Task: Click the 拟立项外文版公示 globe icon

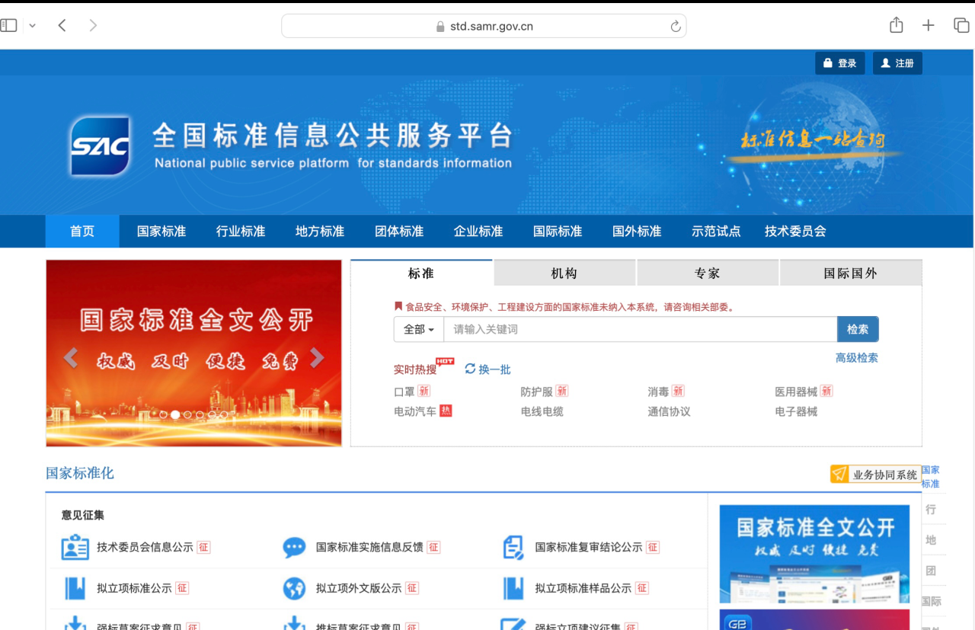Action: click(294, 588)
